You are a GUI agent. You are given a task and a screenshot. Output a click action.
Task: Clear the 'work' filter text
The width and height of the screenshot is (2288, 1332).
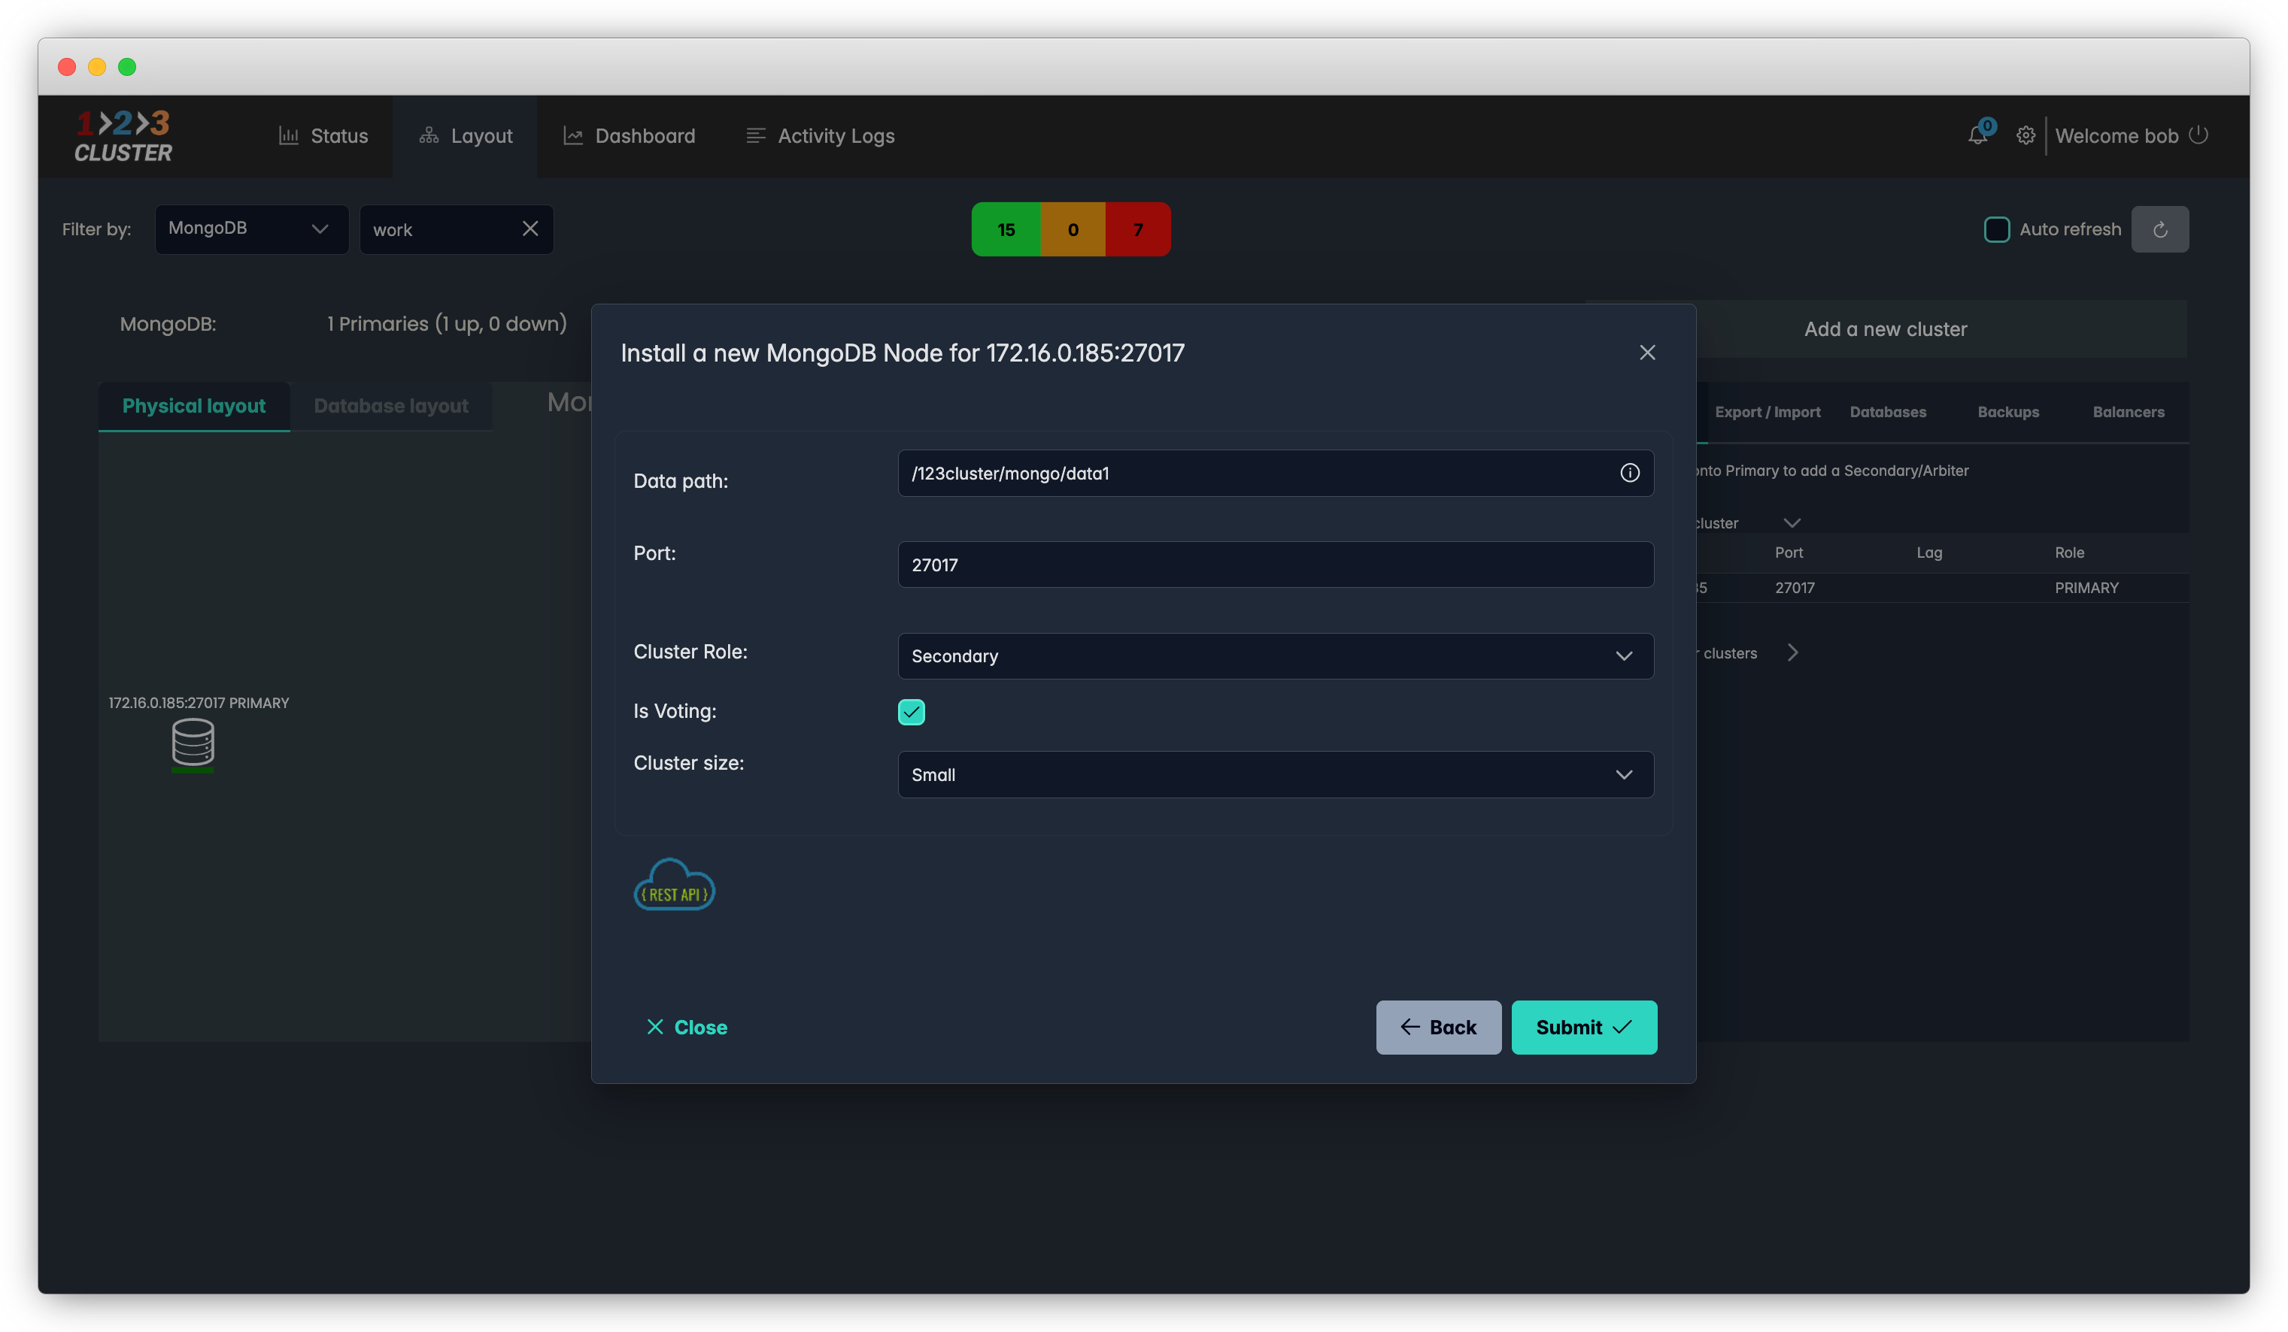pyautogui.click(x=530, y=229)
